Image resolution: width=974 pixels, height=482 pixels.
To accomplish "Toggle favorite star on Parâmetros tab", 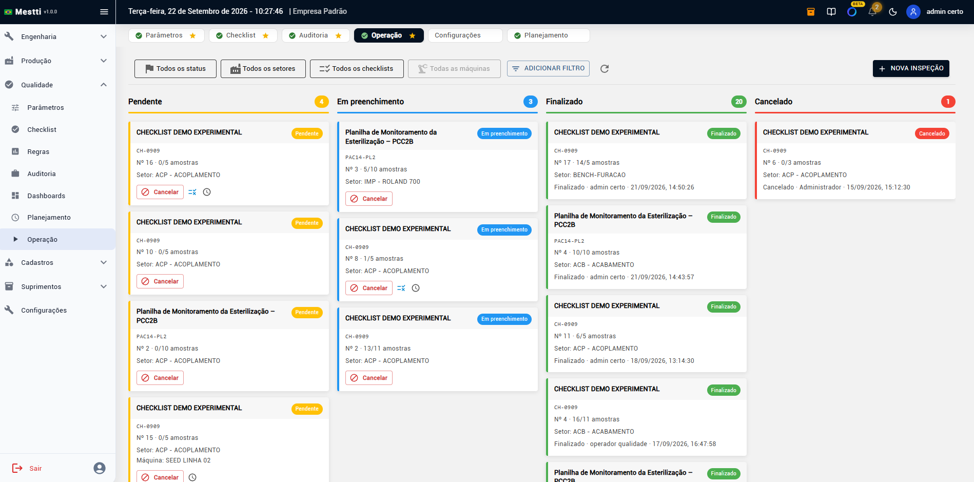I will click(193, 35).
